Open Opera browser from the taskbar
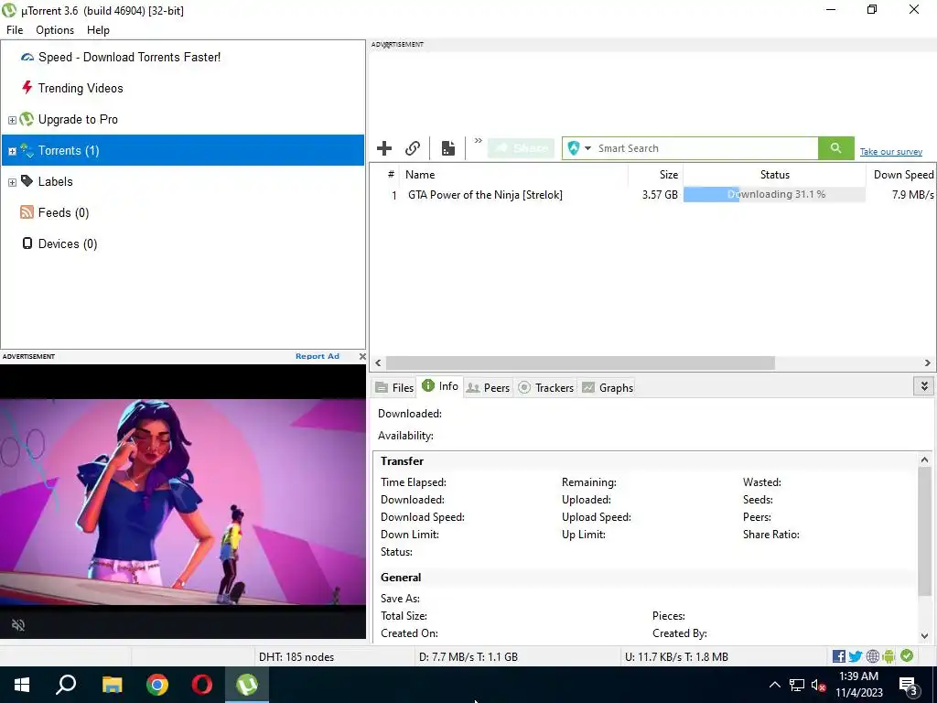This screenshot has height=703, width=937. (202, 685)
